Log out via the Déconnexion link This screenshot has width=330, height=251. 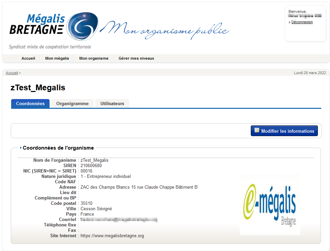coord(302,22)
